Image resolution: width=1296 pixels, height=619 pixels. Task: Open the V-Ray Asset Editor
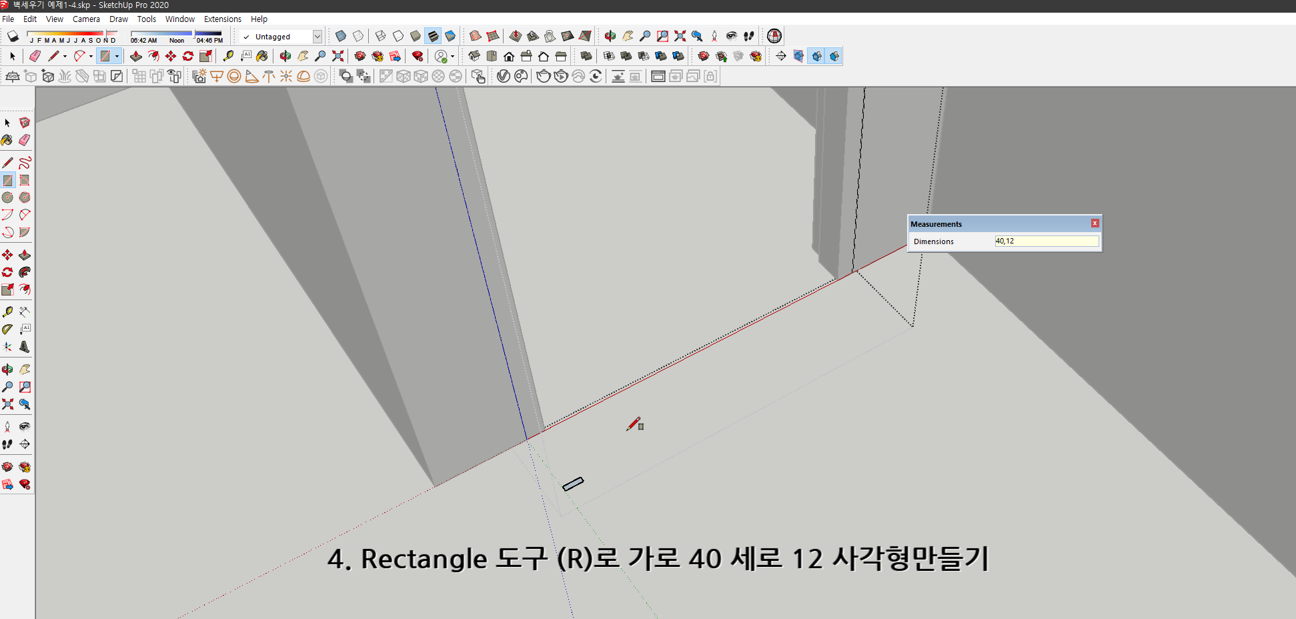tap(504, 76)
